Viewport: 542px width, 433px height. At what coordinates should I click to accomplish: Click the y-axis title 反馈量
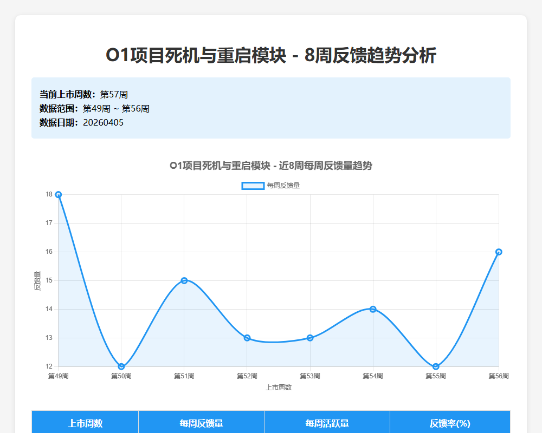point(37,281)
